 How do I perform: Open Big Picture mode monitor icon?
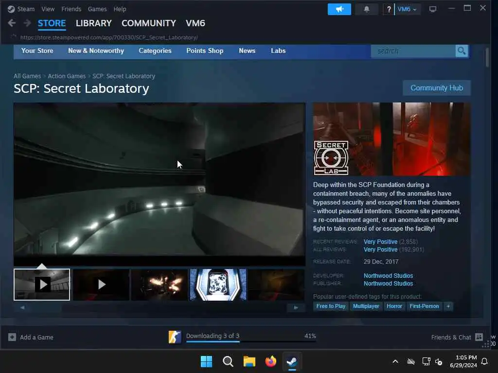pyautogui.click(x=432, y=9)
